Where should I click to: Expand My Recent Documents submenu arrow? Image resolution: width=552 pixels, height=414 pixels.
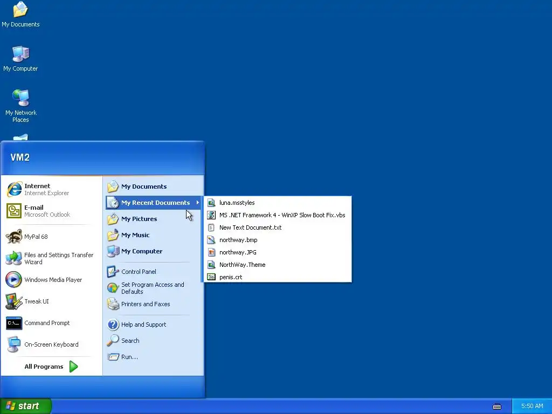198,203
